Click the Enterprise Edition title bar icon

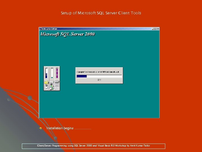click(x=40, y=29)
